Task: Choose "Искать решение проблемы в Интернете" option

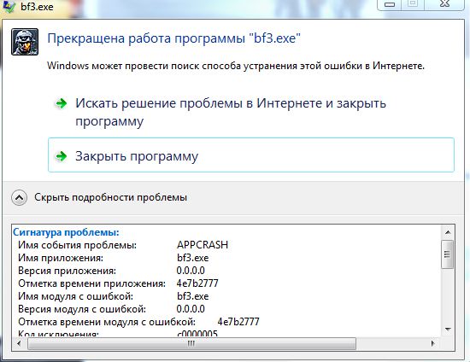Action: (231, 112)
